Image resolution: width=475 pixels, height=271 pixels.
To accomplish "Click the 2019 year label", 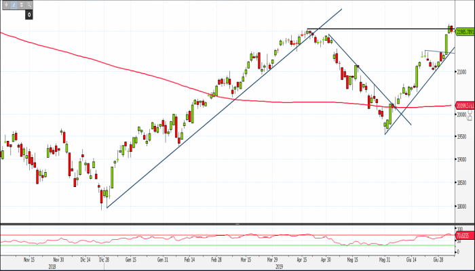I will point(280,267).
